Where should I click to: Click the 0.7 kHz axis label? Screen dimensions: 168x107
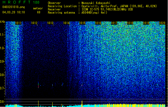2,88
